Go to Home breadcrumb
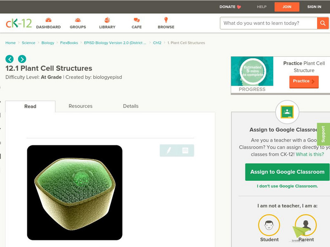330x247 pixels. pos(11,43)
